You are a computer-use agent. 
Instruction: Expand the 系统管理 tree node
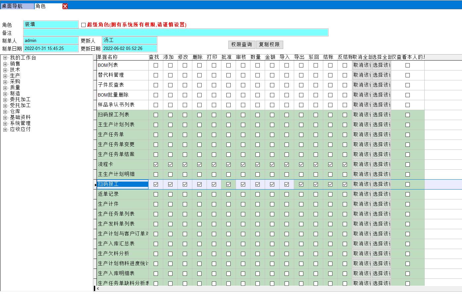[5, 124]
